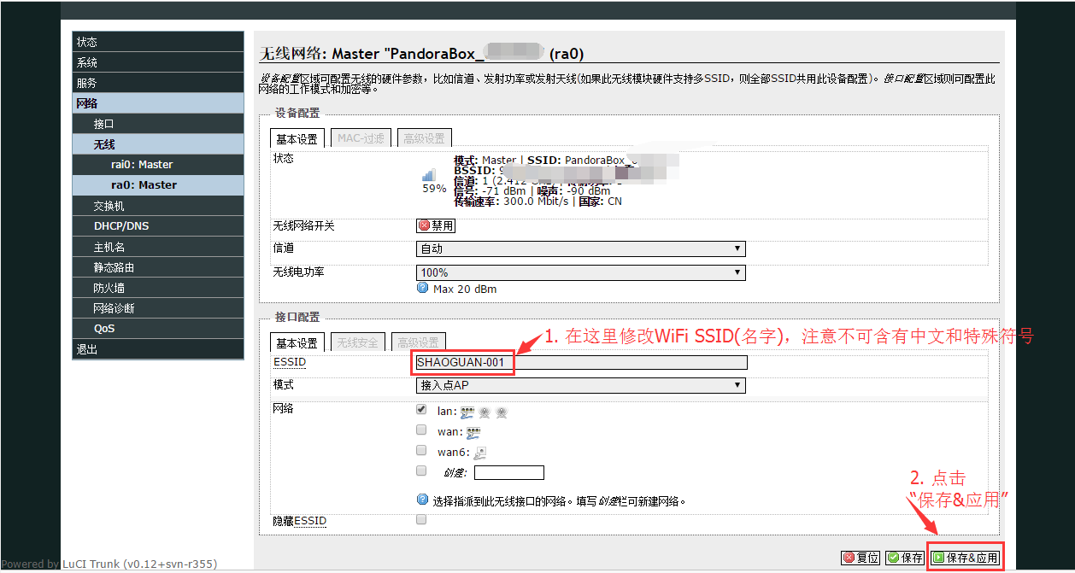Open the 交换机 page
This screenshot has width=1075, height=573.
click(158, 206)
